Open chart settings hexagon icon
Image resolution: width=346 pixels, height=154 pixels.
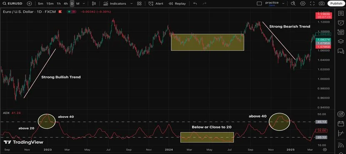coord(303,3)
